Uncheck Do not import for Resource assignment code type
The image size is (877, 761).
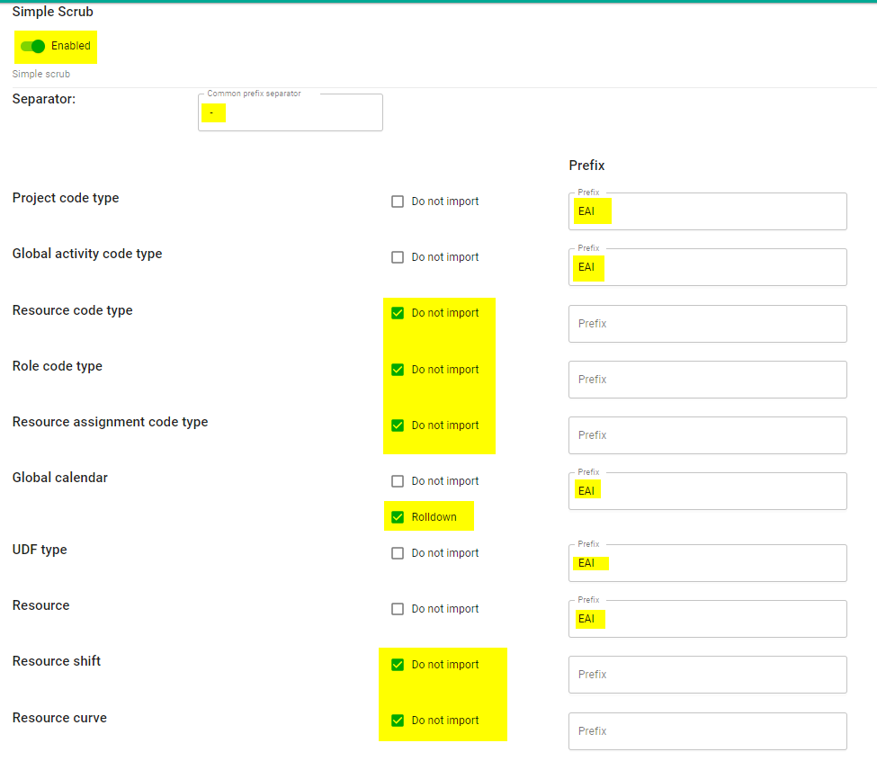coord(398,425)
